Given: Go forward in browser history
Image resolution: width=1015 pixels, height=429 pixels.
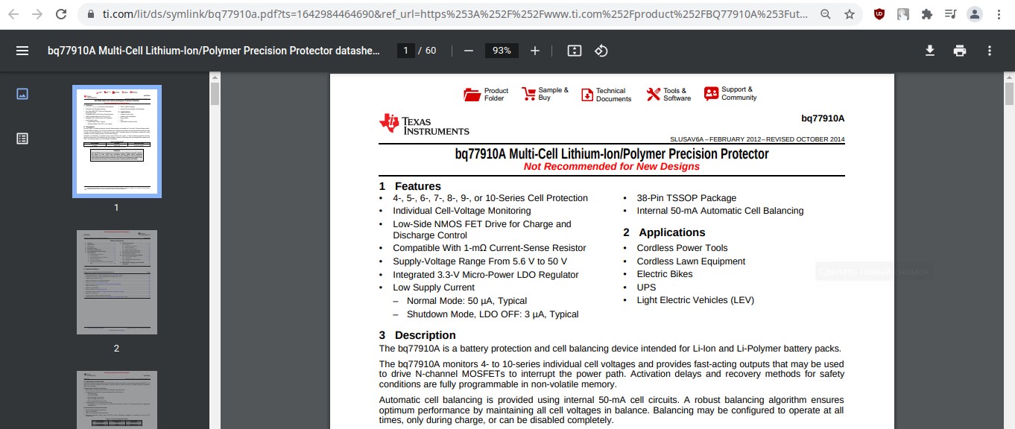Looking at the screenshot, I should coord(37,14).
